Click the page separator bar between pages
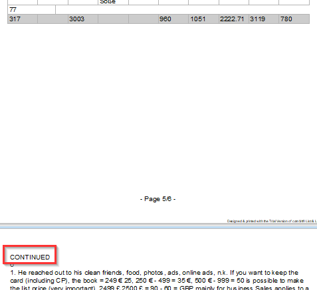Image resolution: width=317 pixels, height=290 pixels. click(x=158, y=226)
